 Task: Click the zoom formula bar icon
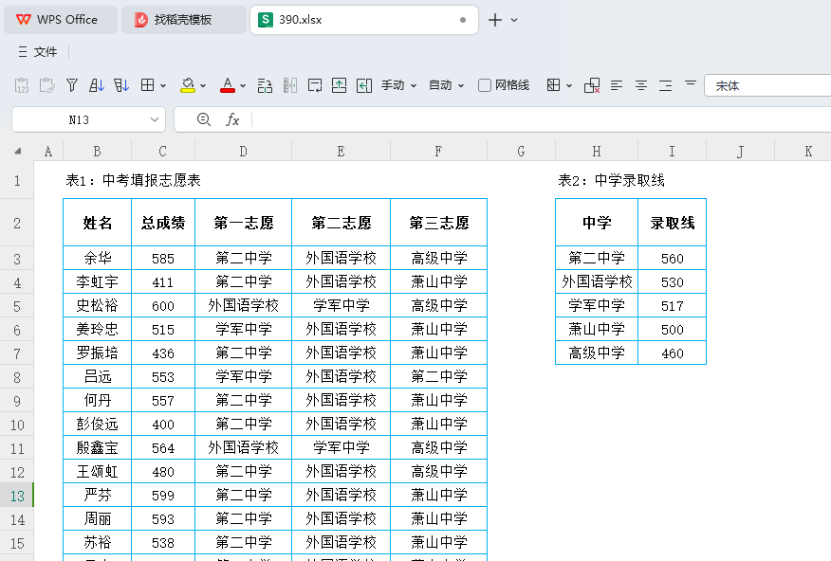click(204, 119)
